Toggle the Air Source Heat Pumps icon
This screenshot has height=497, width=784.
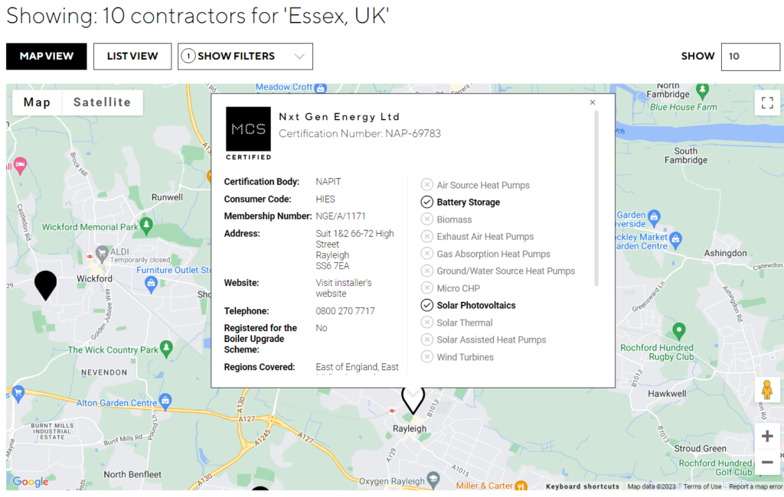coord(426,185)
